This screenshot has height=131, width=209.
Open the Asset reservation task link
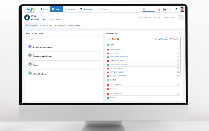point(116,49)
